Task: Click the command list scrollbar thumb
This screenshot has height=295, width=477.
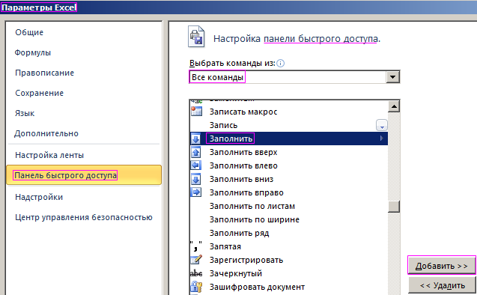Action: [x=394, y=207]
